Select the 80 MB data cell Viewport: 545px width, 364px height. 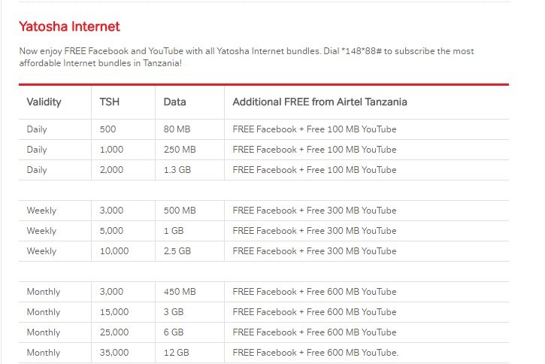click(178, 129)
